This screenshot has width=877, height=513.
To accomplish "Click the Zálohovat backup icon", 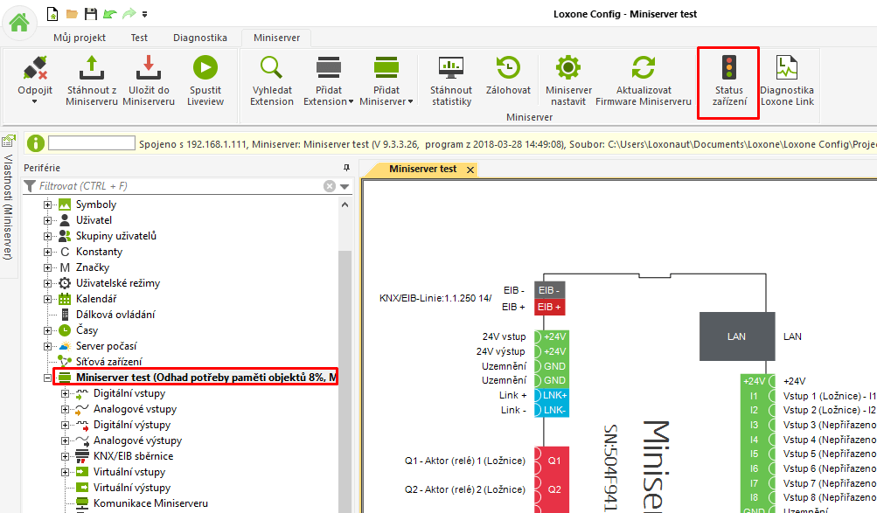I will [508, 67].
